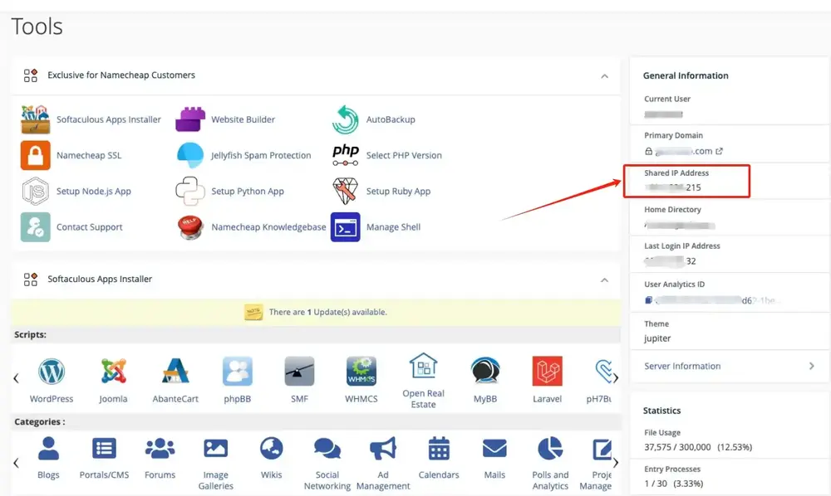Click the 1 Update(s) available notice
Image resolution: width=831 pixels, height=496 pixels.
click(x=328, y=312)
